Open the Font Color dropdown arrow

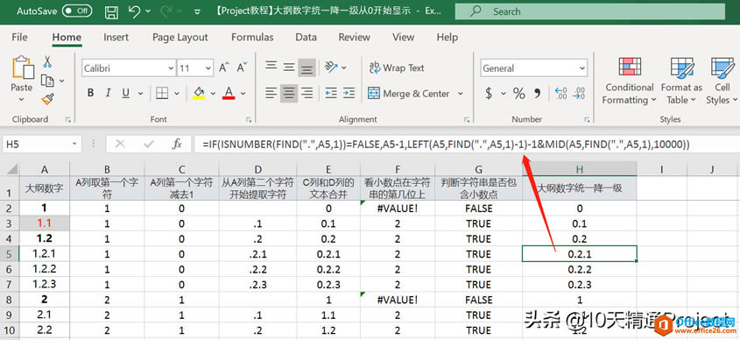[x=243, y=94]
